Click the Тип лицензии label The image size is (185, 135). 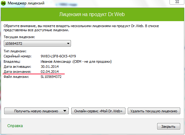pyautogui.click(x=15, y=51)
